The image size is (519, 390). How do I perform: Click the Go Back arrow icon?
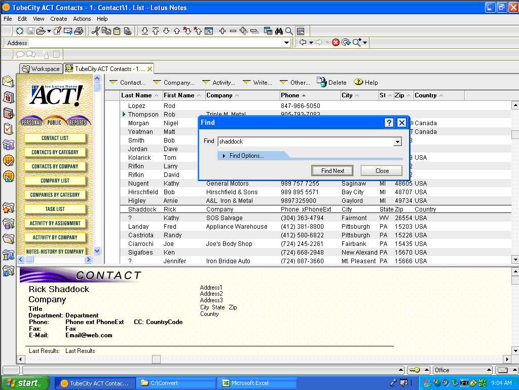(x=303, y=43)
